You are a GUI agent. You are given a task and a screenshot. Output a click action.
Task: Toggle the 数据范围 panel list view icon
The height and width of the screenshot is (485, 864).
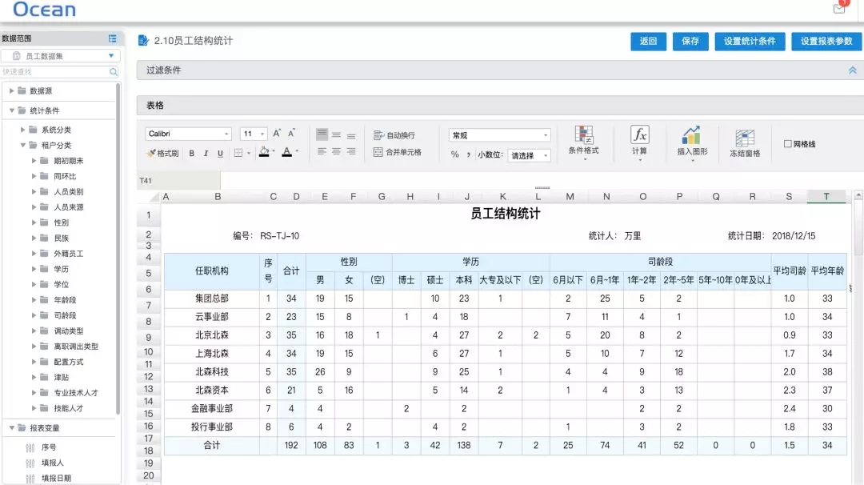(113, 38)
